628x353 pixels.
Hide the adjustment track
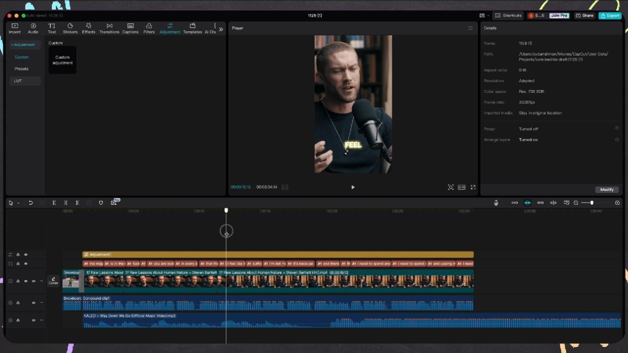(x=26, y=255)
